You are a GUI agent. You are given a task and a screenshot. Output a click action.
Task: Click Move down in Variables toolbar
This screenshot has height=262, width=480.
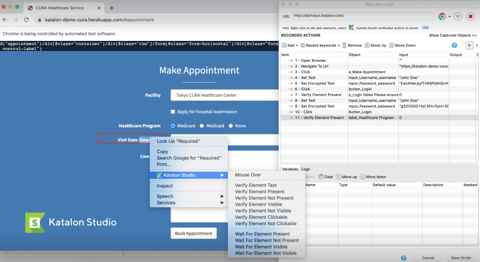(373, 177)
